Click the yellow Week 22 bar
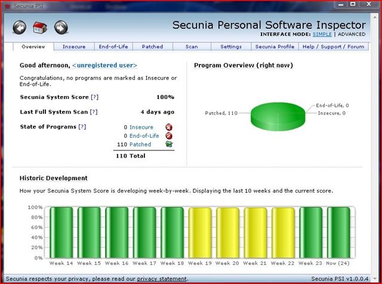 coord(283,232)
